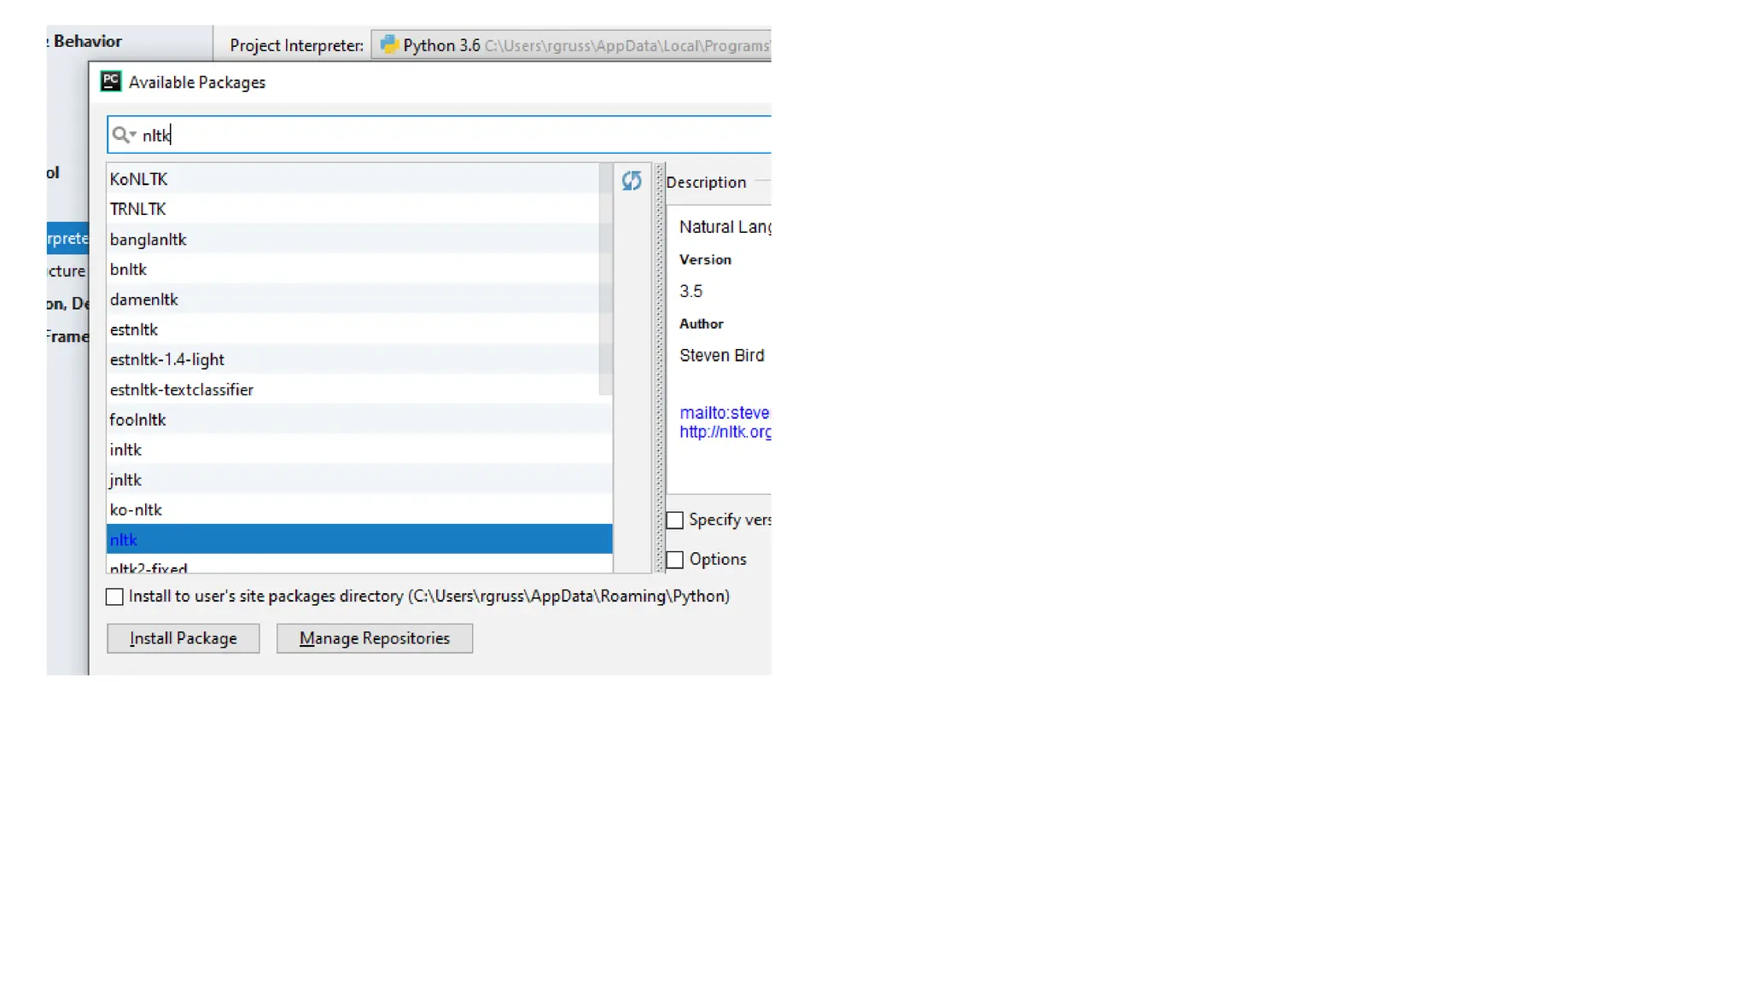Check Install to user's site packages directory
The height and width of the screenshot is (983, 1748).
pyautogui.click(x=114, y=596)
